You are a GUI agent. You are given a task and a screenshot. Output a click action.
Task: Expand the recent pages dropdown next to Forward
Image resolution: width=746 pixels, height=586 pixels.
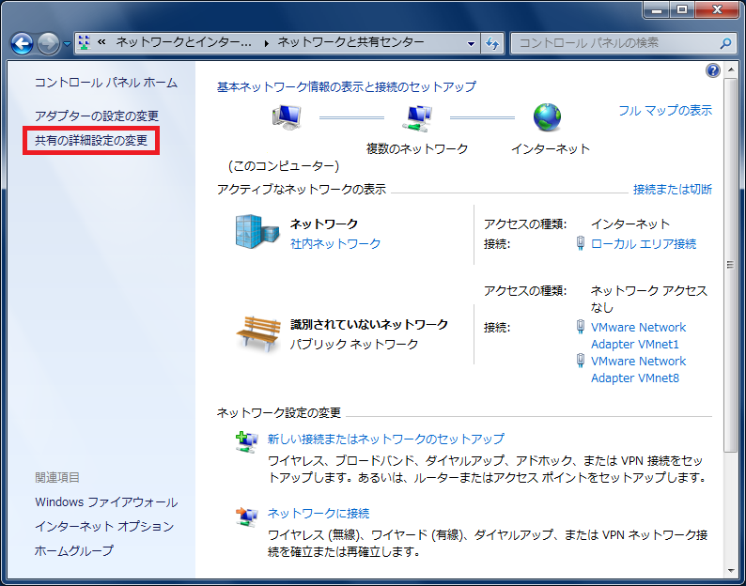coord(68,43)
